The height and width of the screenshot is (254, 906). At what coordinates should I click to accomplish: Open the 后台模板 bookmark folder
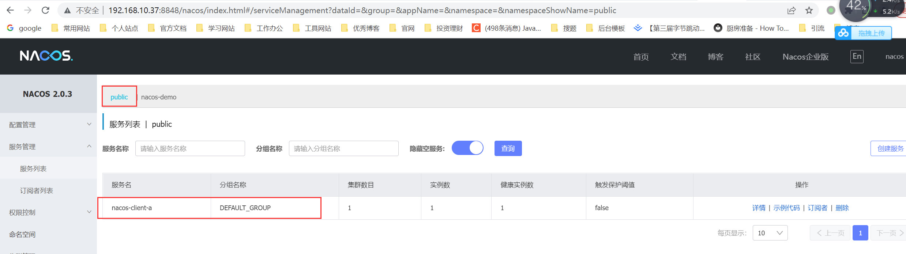pos(606,28)
